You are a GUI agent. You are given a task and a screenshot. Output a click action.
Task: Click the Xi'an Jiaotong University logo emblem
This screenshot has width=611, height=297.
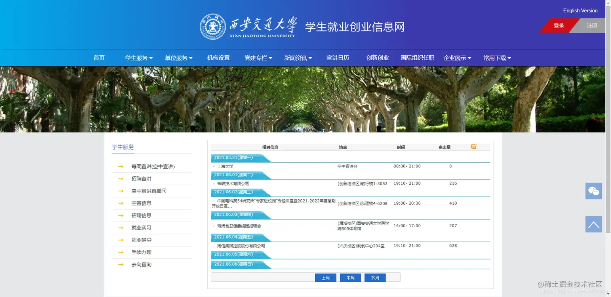tap(213, 26)
